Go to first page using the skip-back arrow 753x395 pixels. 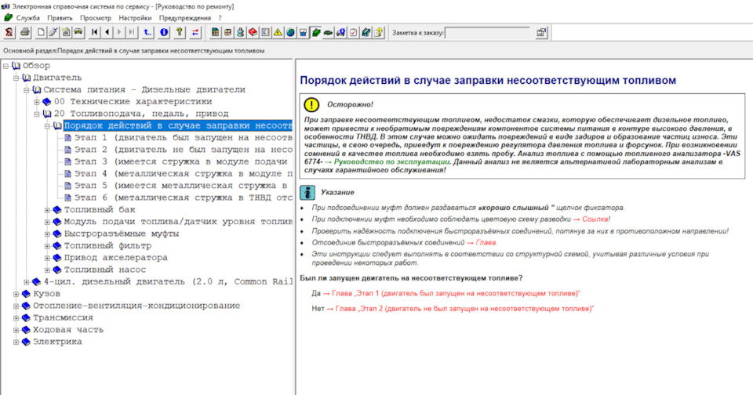coord(95,32)
